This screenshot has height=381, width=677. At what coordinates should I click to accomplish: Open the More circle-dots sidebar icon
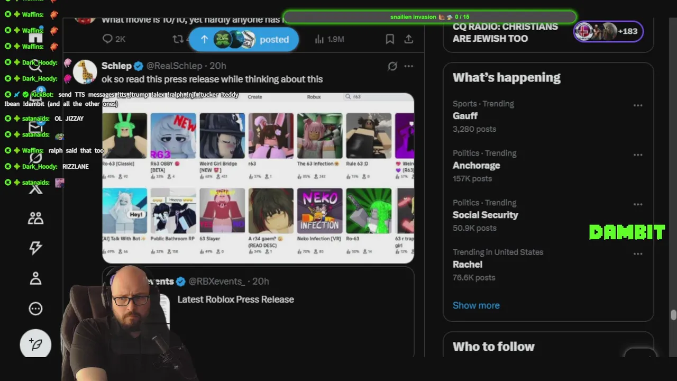tap(35, 309)
